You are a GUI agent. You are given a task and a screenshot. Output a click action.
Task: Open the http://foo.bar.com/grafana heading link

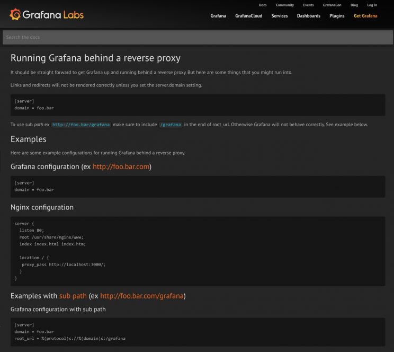pos(141,296)
